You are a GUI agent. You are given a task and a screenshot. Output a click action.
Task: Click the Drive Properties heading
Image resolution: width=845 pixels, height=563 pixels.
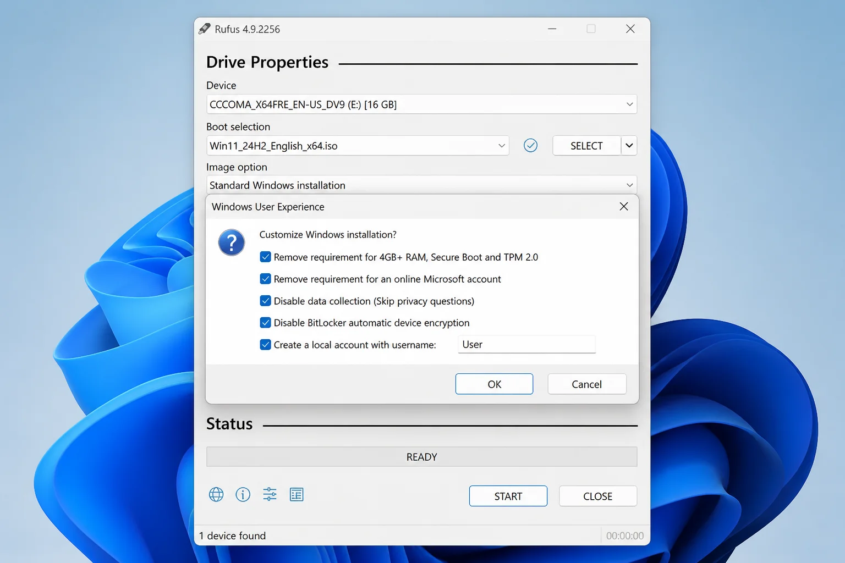267,62
